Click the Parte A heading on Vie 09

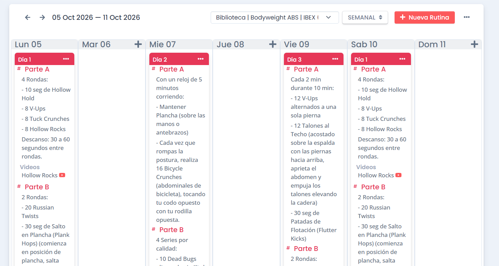(306, 69)
